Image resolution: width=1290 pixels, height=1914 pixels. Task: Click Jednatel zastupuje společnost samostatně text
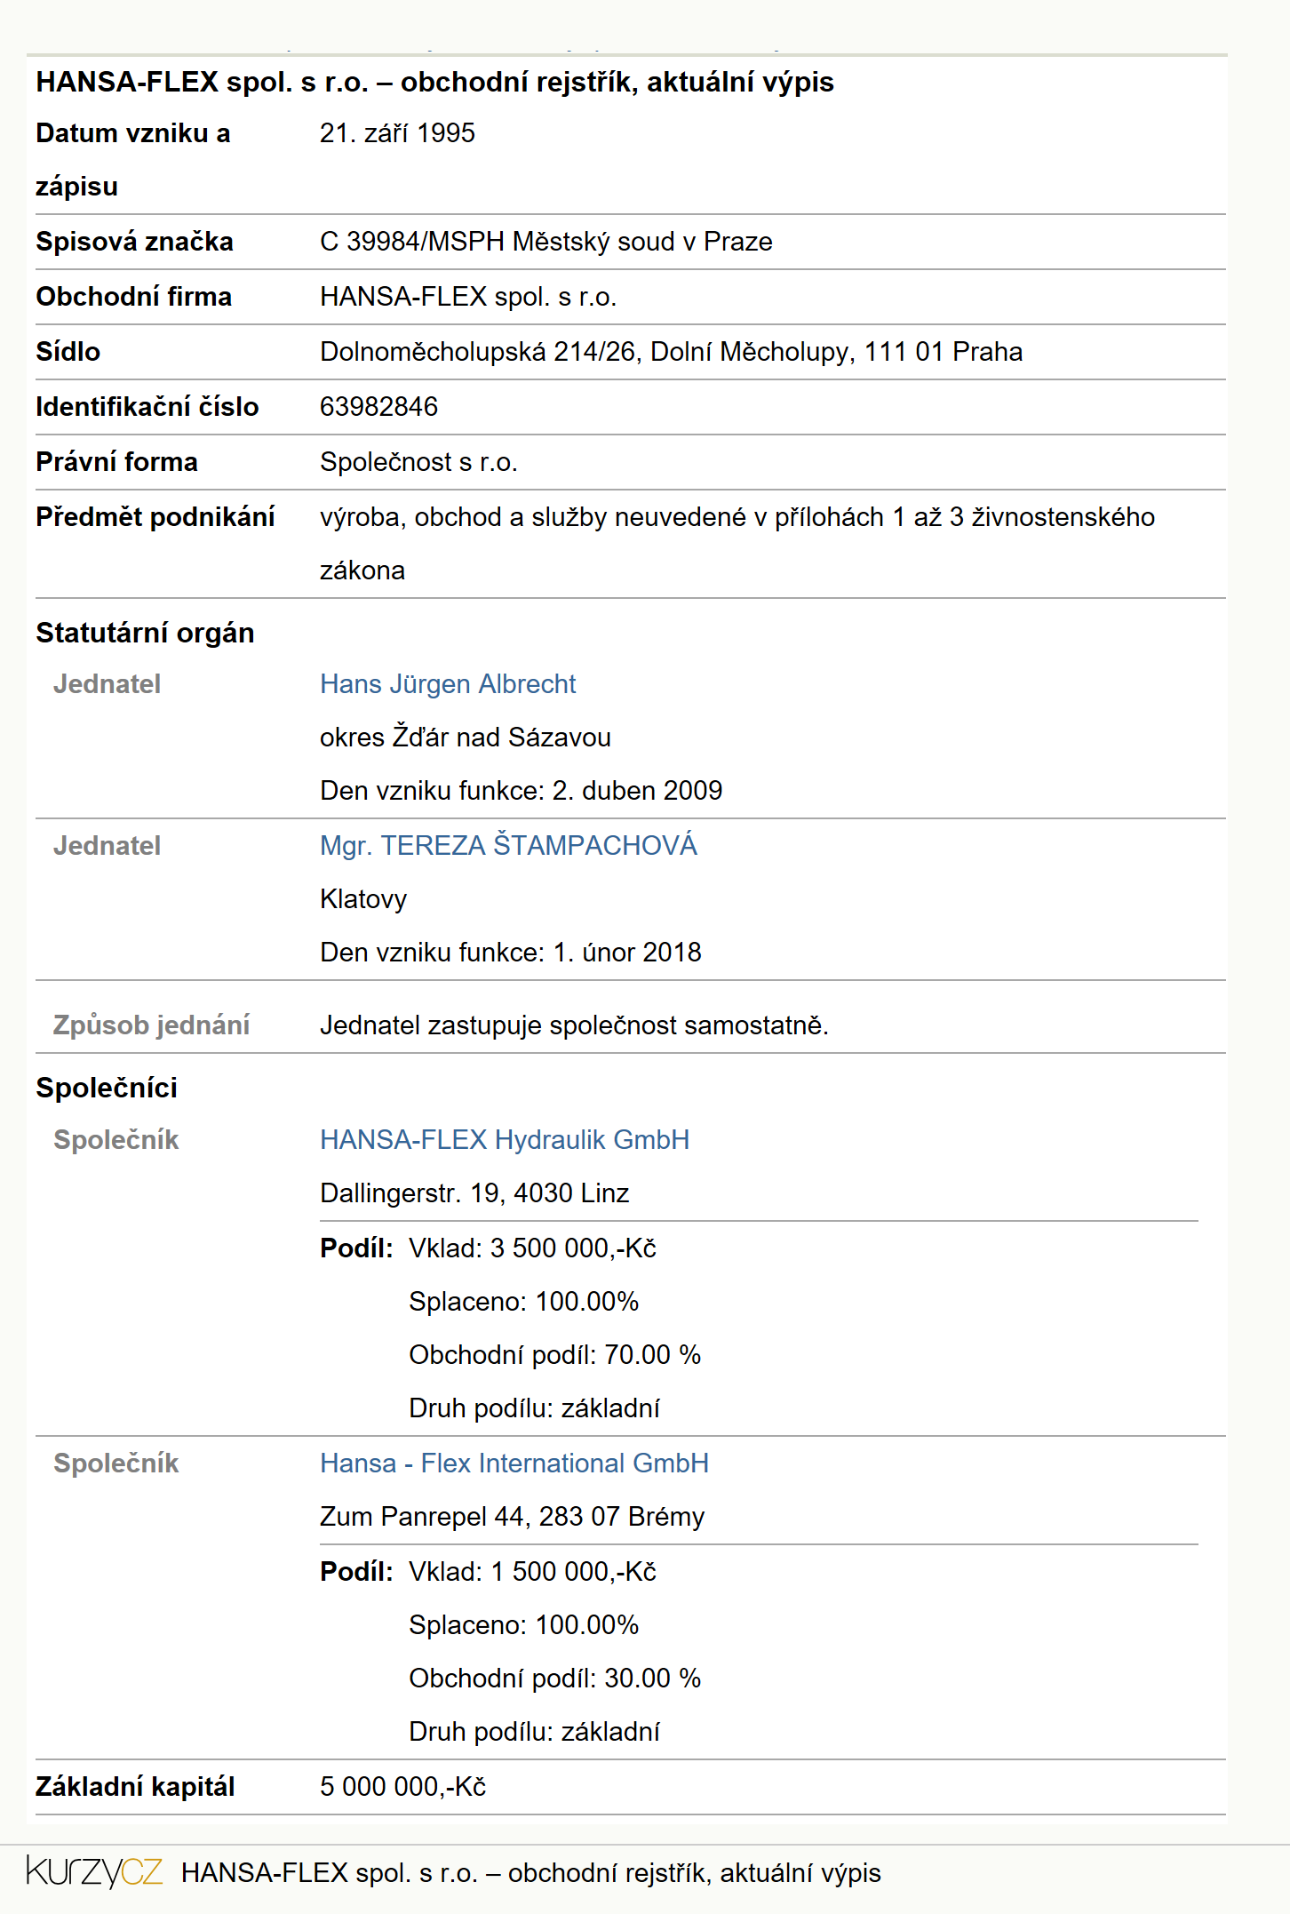click(574, 1025)
